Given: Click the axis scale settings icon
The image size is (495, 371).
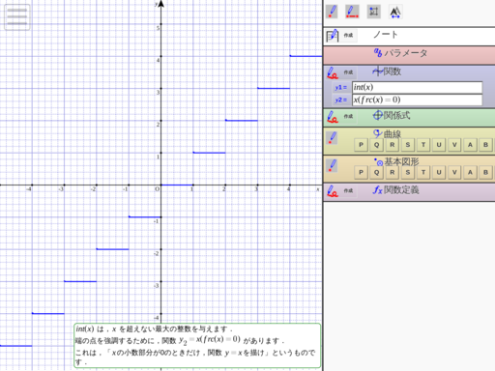Looking at the screenshot, I should point(374,12).
